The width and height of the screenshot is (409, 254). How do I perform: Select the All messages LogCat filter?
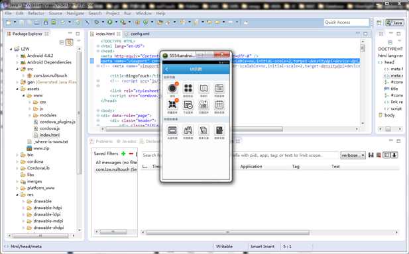(116, 163)
